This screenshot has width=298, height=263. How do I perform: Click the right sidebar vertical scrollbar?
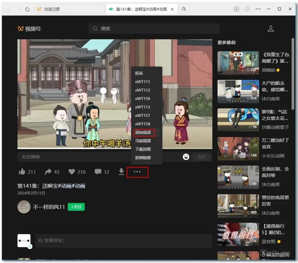pos(293,74)
